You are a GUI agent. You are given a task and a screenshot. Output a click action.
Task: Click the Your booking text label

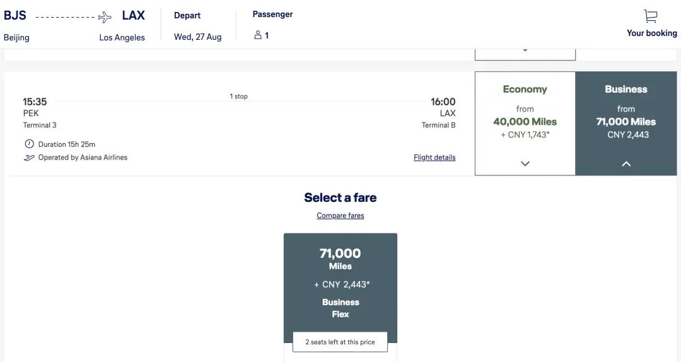point(651,33)
